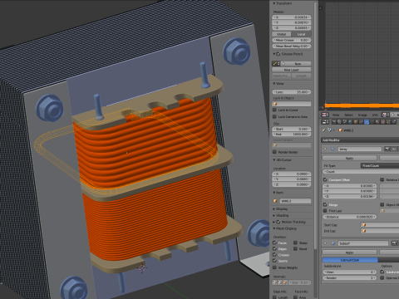Click Apply on the Array modifier

(349, 158)
